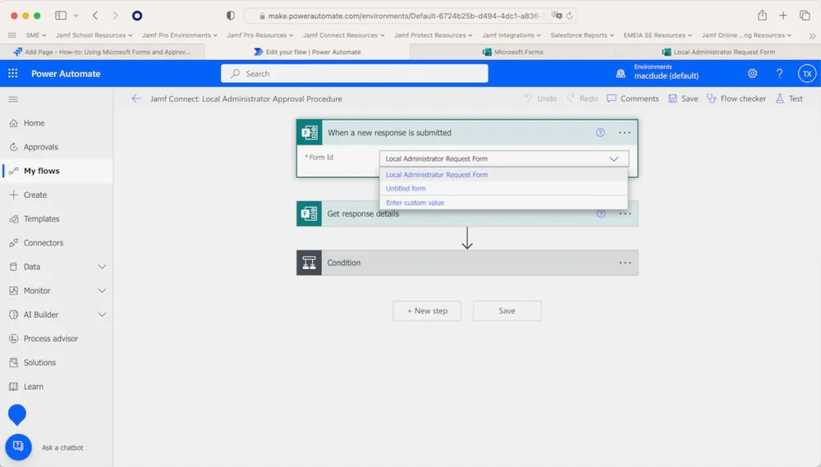
Task: Collapse the Form Id dropdown chevron
Action: [x=614, y=159]
